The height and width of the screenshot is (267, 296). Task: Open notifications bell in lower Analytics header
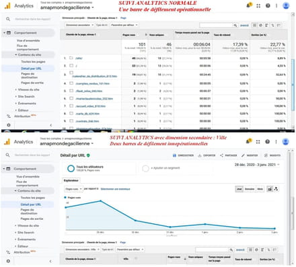point(249,141)
